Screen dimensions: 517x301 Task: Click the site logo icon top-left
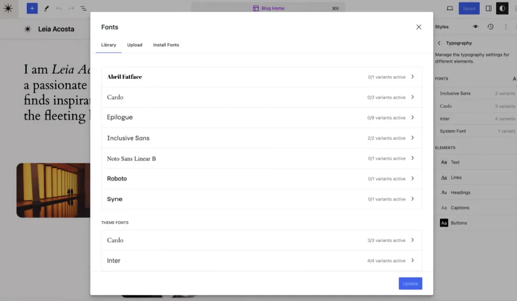pos(8,8)
